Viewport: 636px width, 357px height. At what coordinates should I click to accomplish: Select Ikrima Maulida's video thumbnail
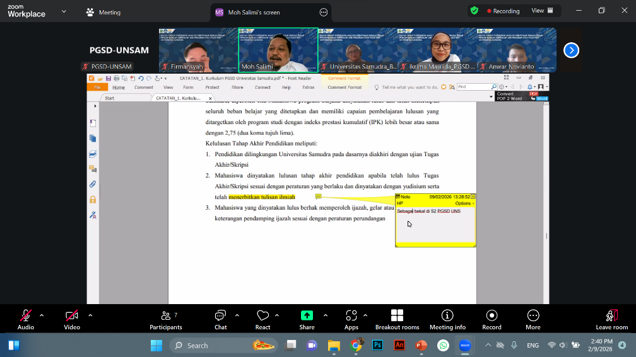[437, 49]
